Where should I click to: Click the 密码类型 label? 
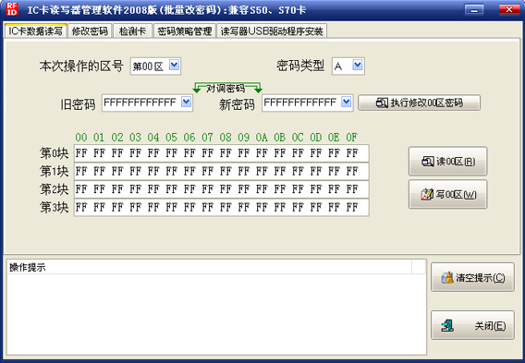[300, 66]
